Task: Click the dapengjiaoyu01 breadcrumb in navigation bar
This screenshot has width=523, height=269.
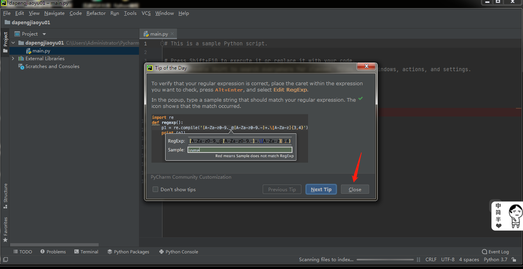Action: [27, 22]
